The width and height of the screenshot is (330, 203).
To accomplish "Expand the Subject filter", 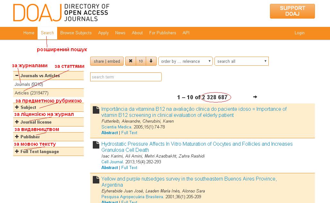I will point(17,107).
